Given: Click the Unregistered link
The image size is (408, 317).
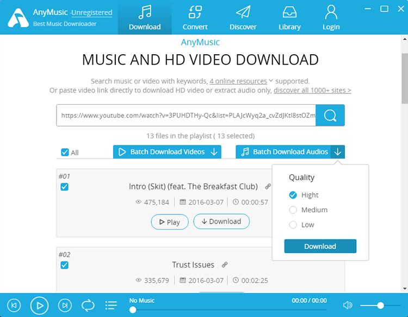Looking at the screenshot, I should pyautogui.click(x=92, y=12).
